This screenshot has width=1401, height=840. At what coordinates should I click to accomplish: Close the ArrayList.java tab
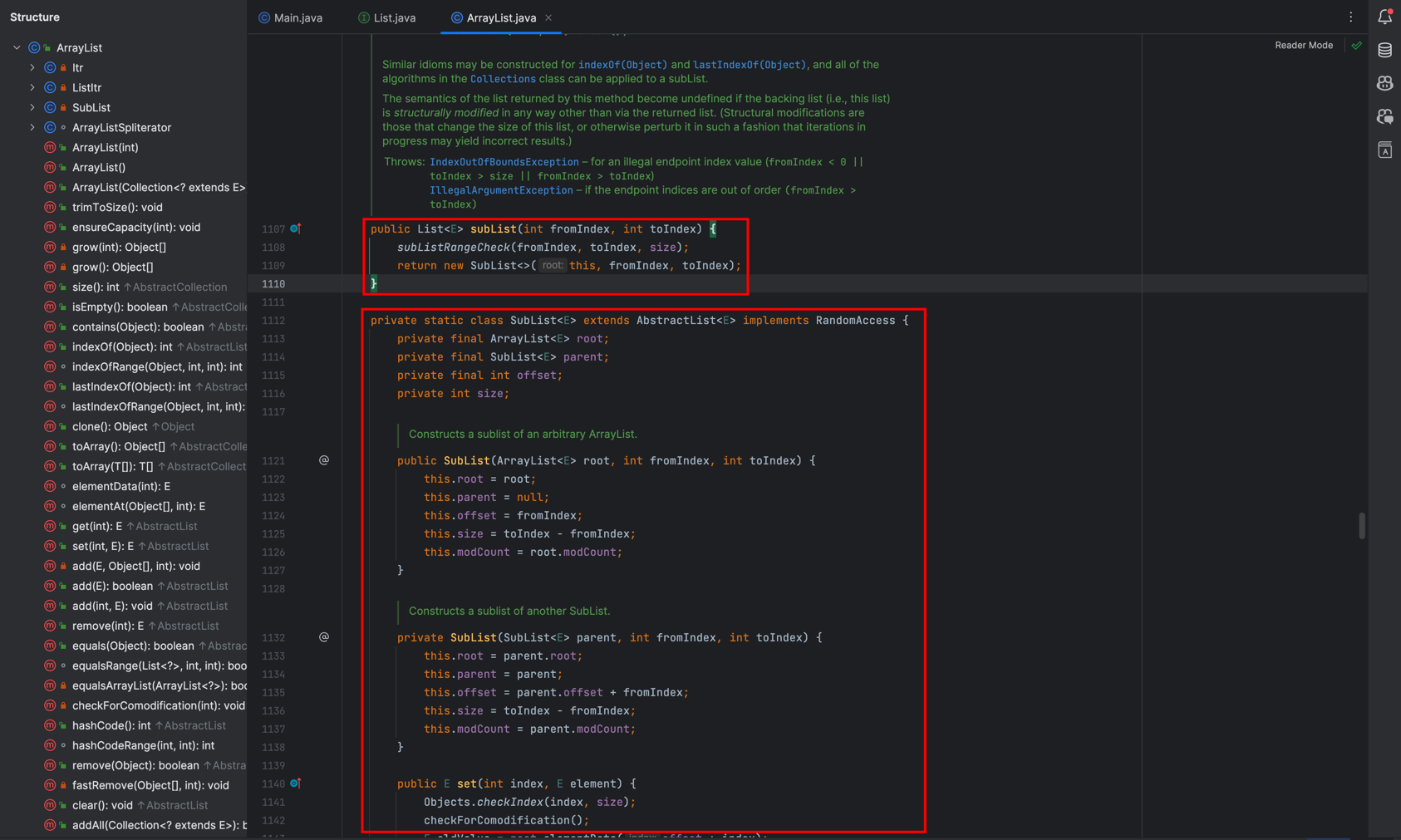tap(548, 17)
